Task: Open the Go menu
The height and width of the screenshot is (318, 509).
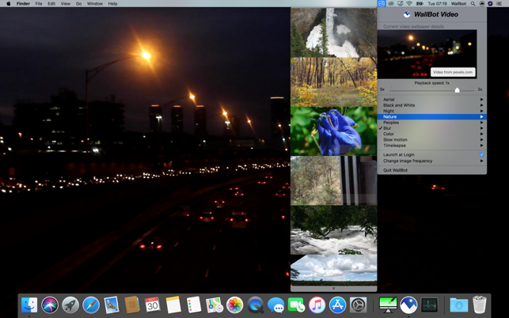Action: coord(78,4)
